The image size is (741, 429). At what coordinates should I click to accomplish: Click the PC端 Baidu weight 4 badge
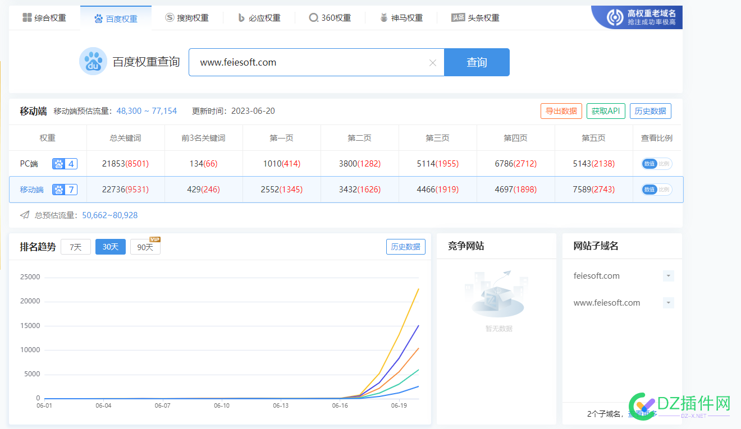pyautogui.click(x=65, y=164)
